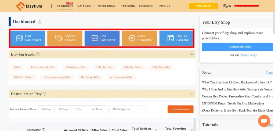Open the eRank Reviews article

(237, 111)
